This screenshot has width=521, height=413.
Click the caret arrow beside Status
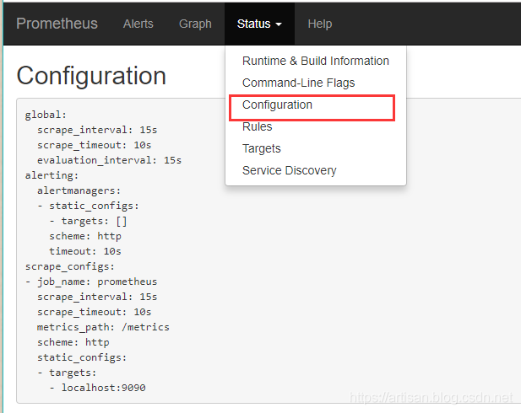tap(279, 24)
